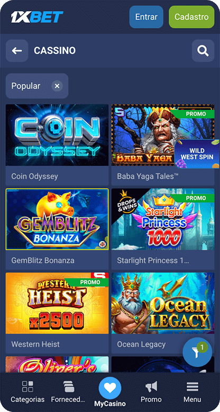Click the Entrar login button
The image size is (220, 412).
coord(146,17)
